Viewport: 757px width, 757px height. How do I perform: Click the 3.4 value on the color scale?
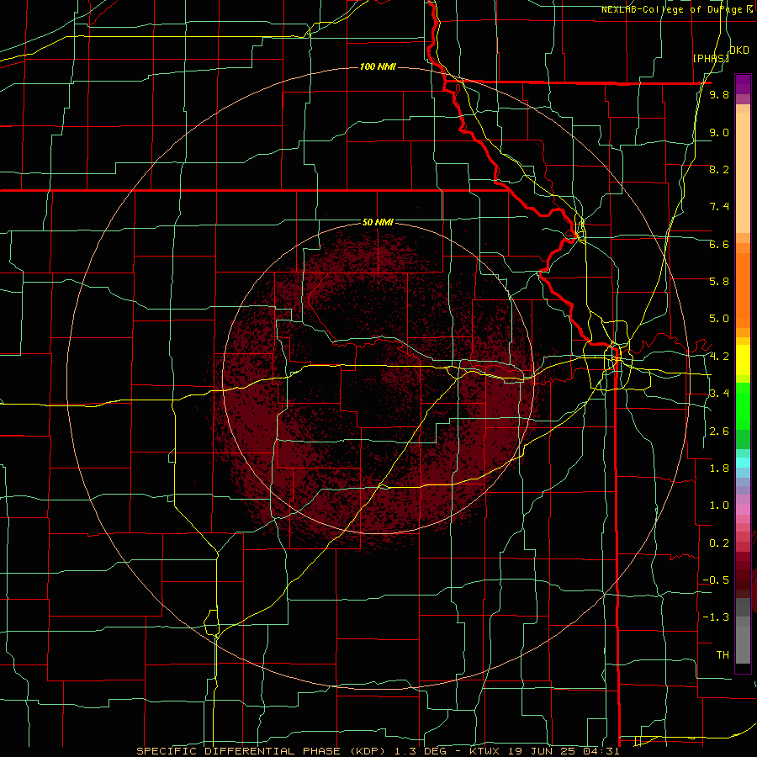pyautogui.click(x=719, y=393)
